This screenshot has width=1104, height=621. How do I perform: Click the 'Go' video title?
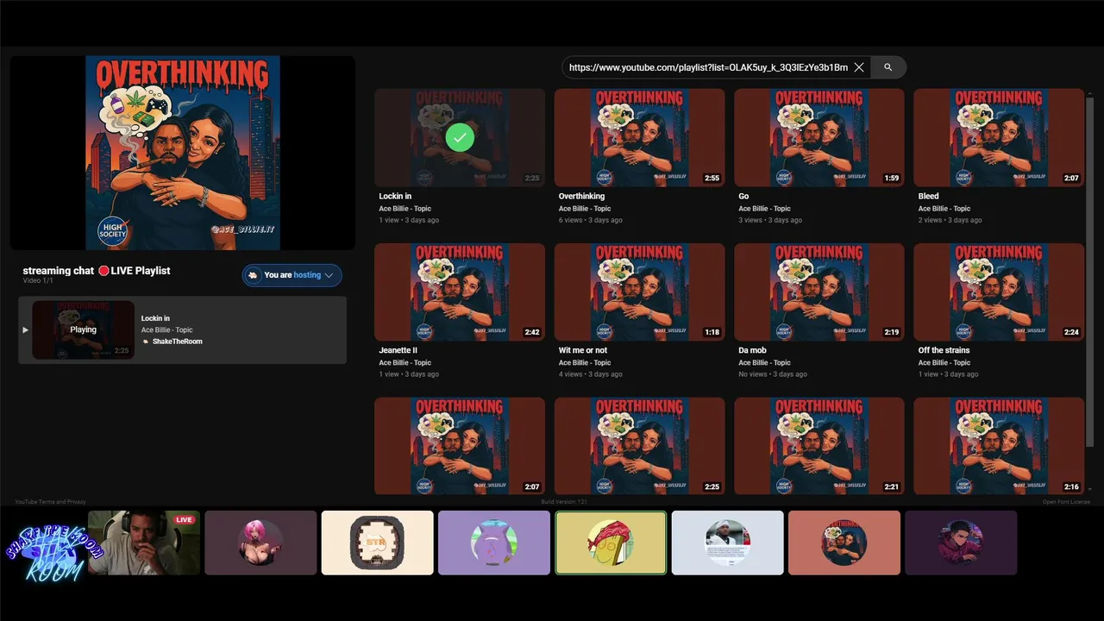(x=743, y=197)
